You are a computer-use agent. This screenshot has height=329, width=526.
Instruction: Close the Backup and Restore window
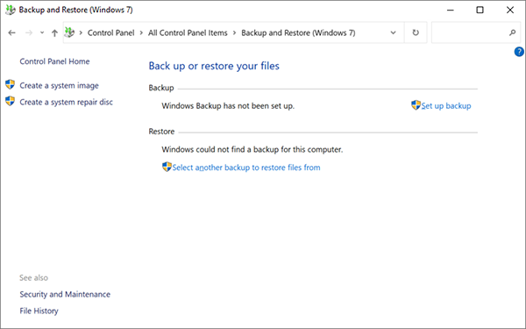click(x=510, y=10)
